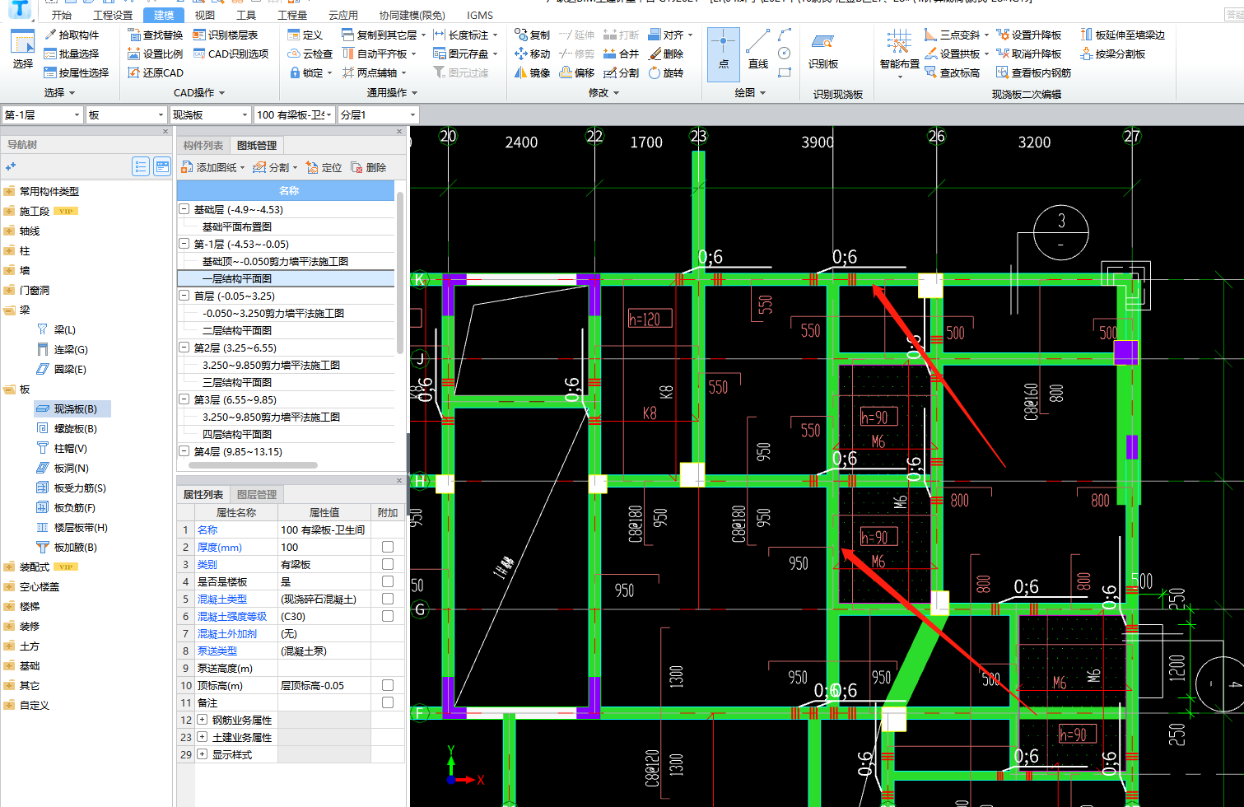Click the 复制 copy tool
This screenshot has width=1244, height=807.
coord(532,35)
